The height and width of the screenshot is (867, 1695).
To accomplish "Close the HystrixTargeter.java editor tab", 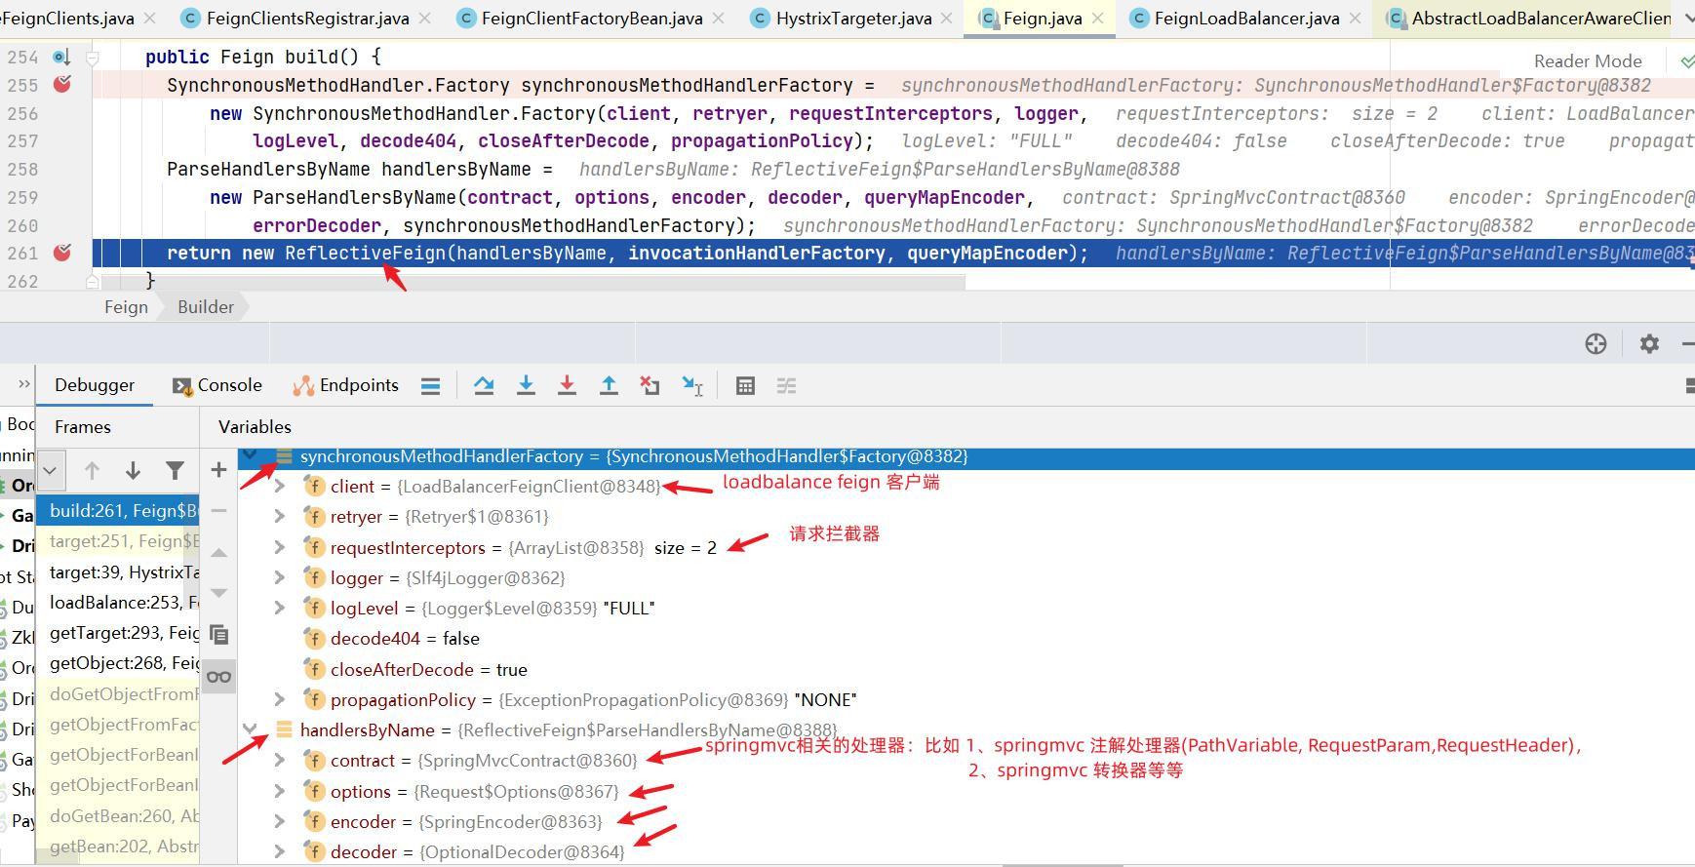I will [x=947, y=19].
